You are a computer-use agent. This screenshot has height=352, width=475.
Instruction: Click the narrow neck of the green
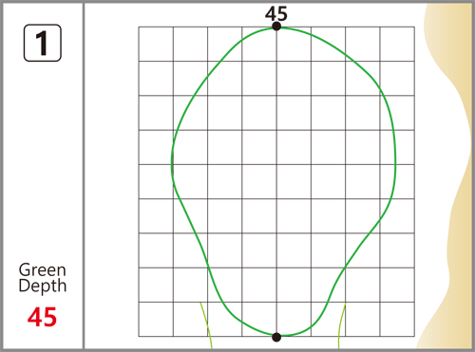[x=275, y=285]
